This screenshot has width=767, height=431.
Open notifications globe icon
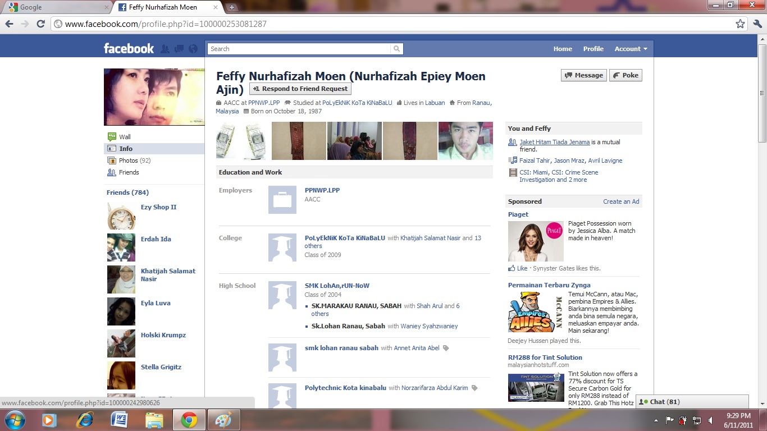tap(193, 49)
